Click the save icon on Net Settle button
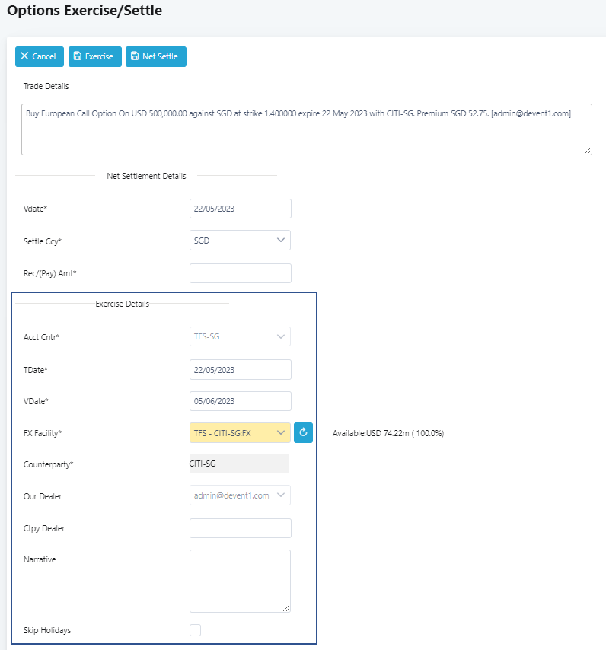This screenshot has width=606, height=650. coord(135,56)
